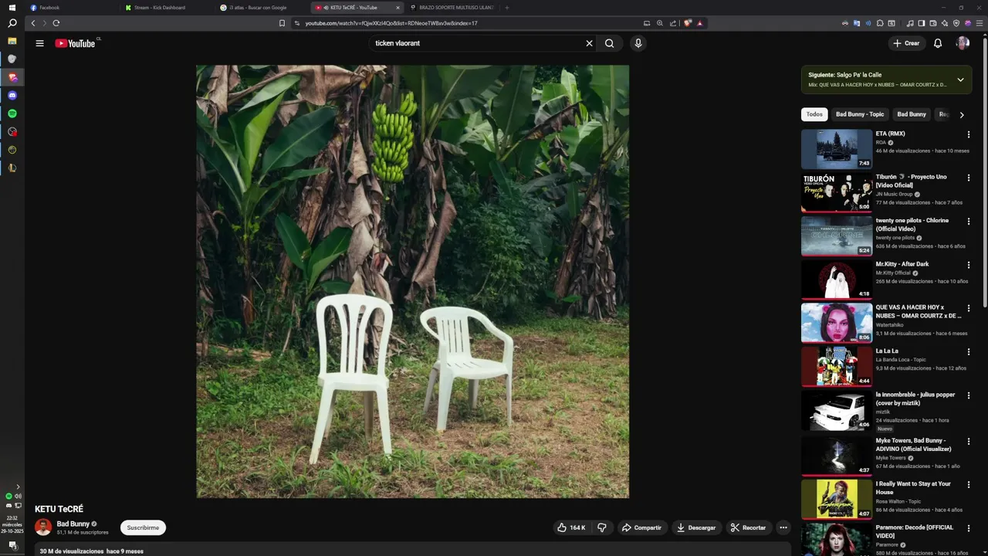The width and height of the screenshot is (988, 556).
Task: Open more actions ellipsis under the video
Action: point(783,527)
